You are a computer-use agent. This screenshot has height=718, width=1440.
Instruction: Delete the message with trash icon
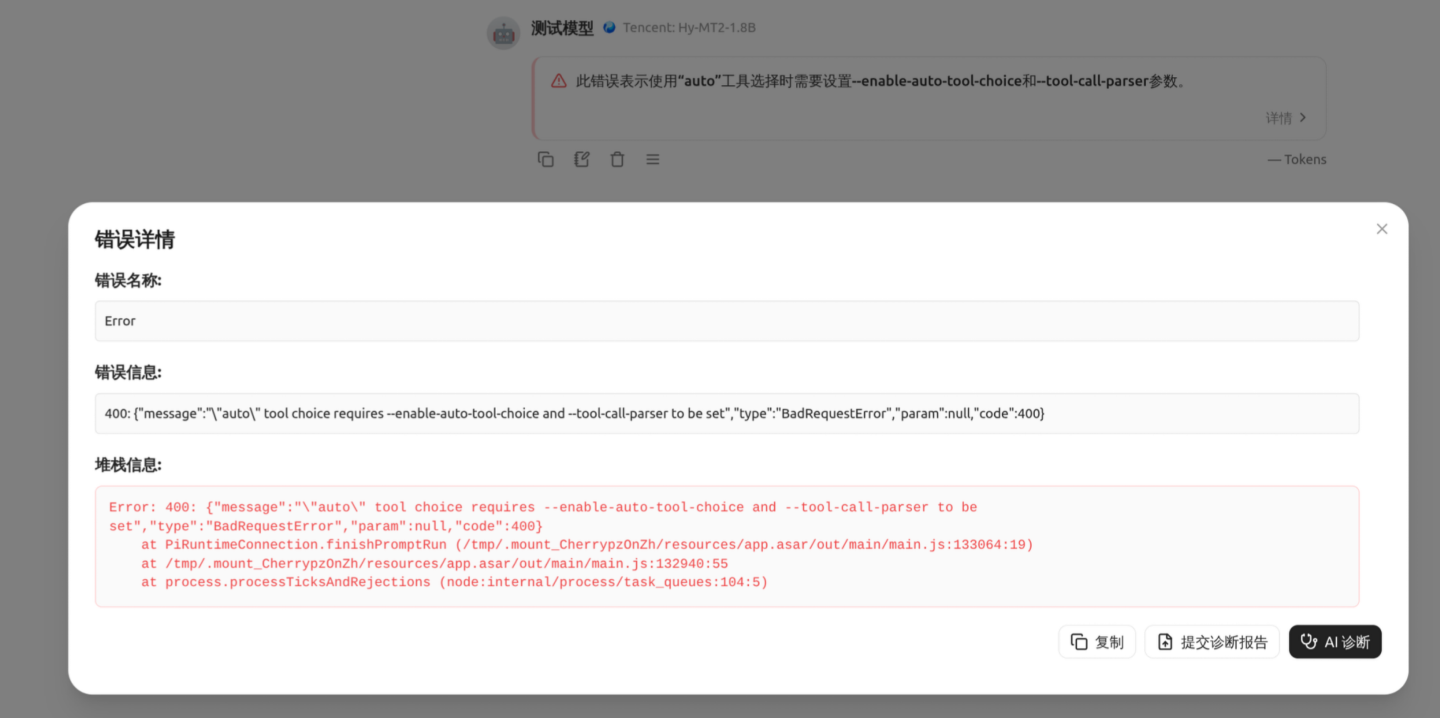(x=617, y=159)
